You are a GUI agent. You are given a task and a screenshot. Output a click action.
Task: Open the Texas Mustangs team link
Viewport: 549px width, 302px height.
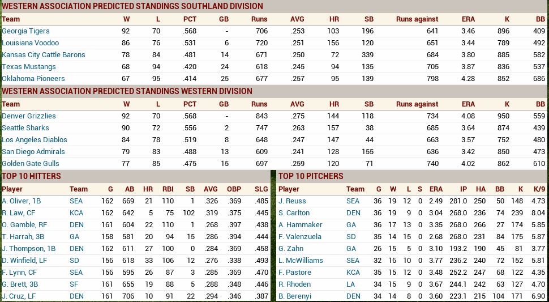point(29,67)
